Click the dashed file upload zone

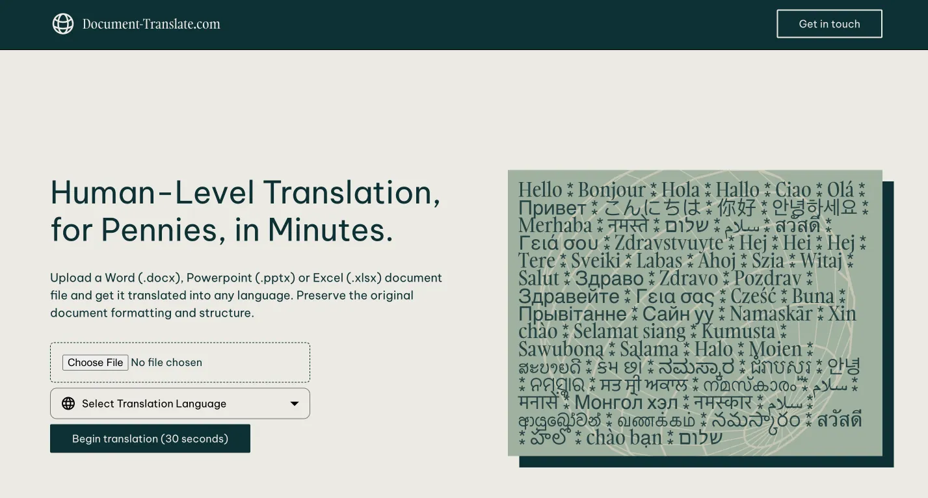(x=180, y=362)
